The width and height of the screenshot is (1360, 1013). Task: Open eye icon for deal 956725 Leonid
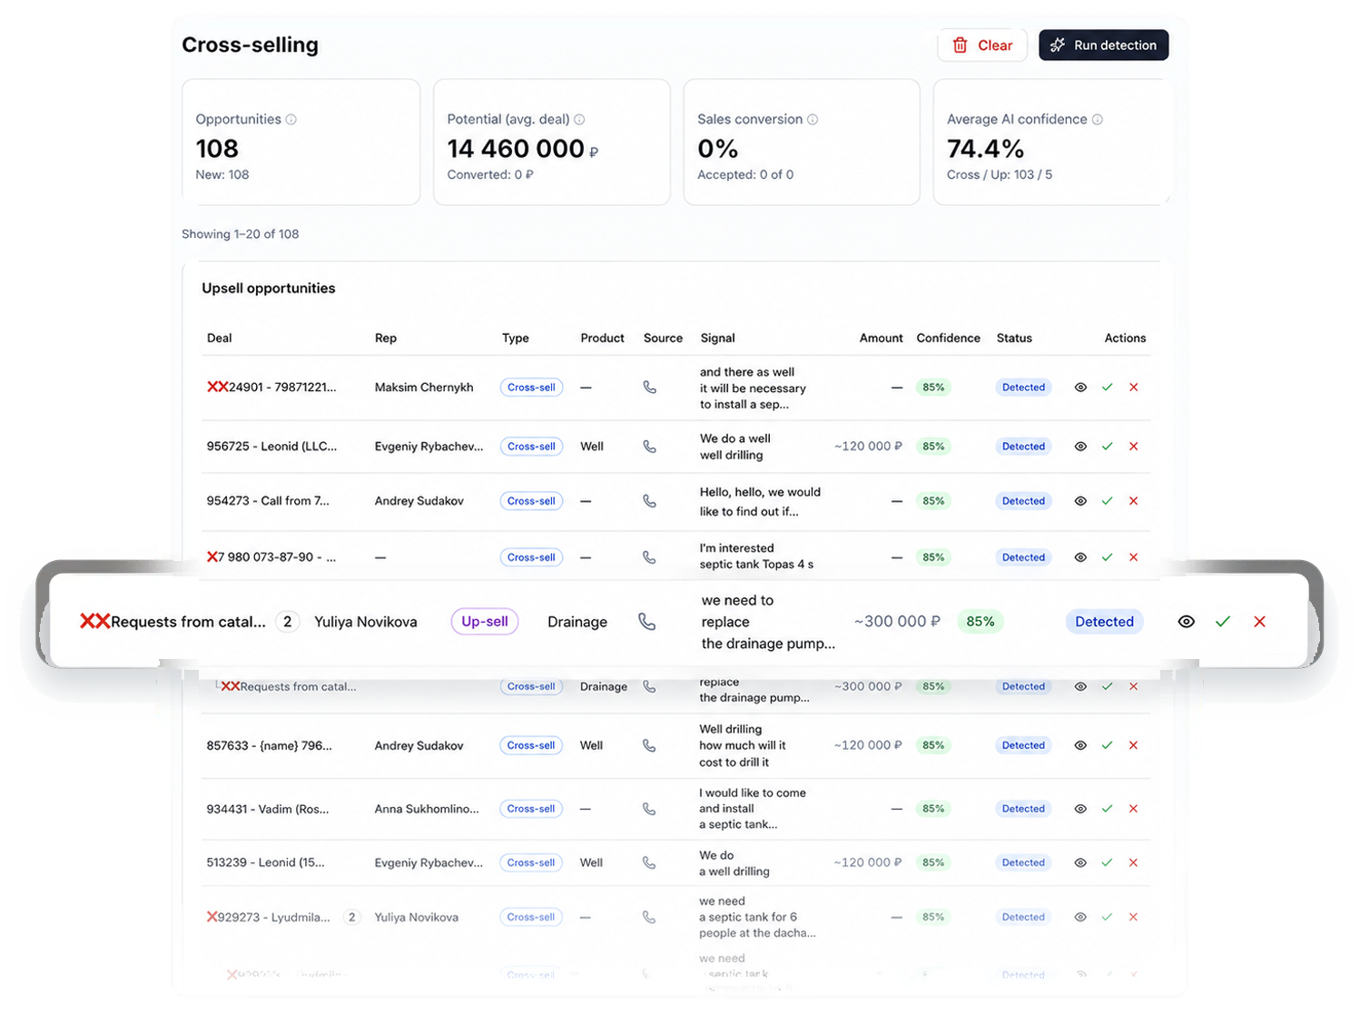pos(1080,447)
